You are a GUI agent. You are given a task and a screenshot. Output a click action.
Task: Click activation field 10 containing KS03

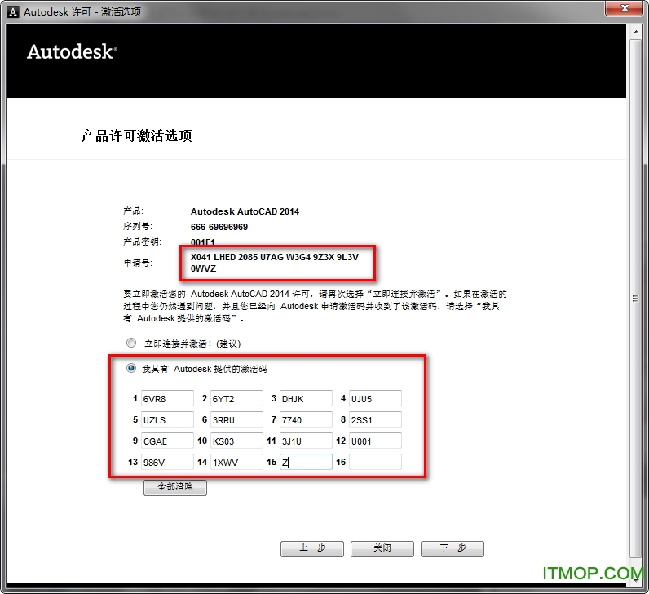tap(236, 441)
